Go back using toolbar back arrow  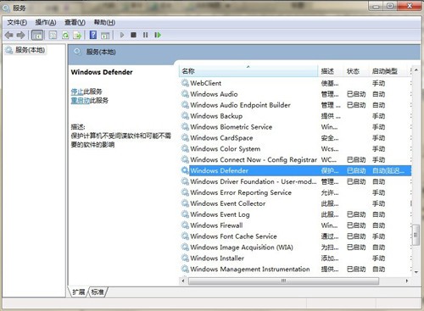click(x=9, y=35)
